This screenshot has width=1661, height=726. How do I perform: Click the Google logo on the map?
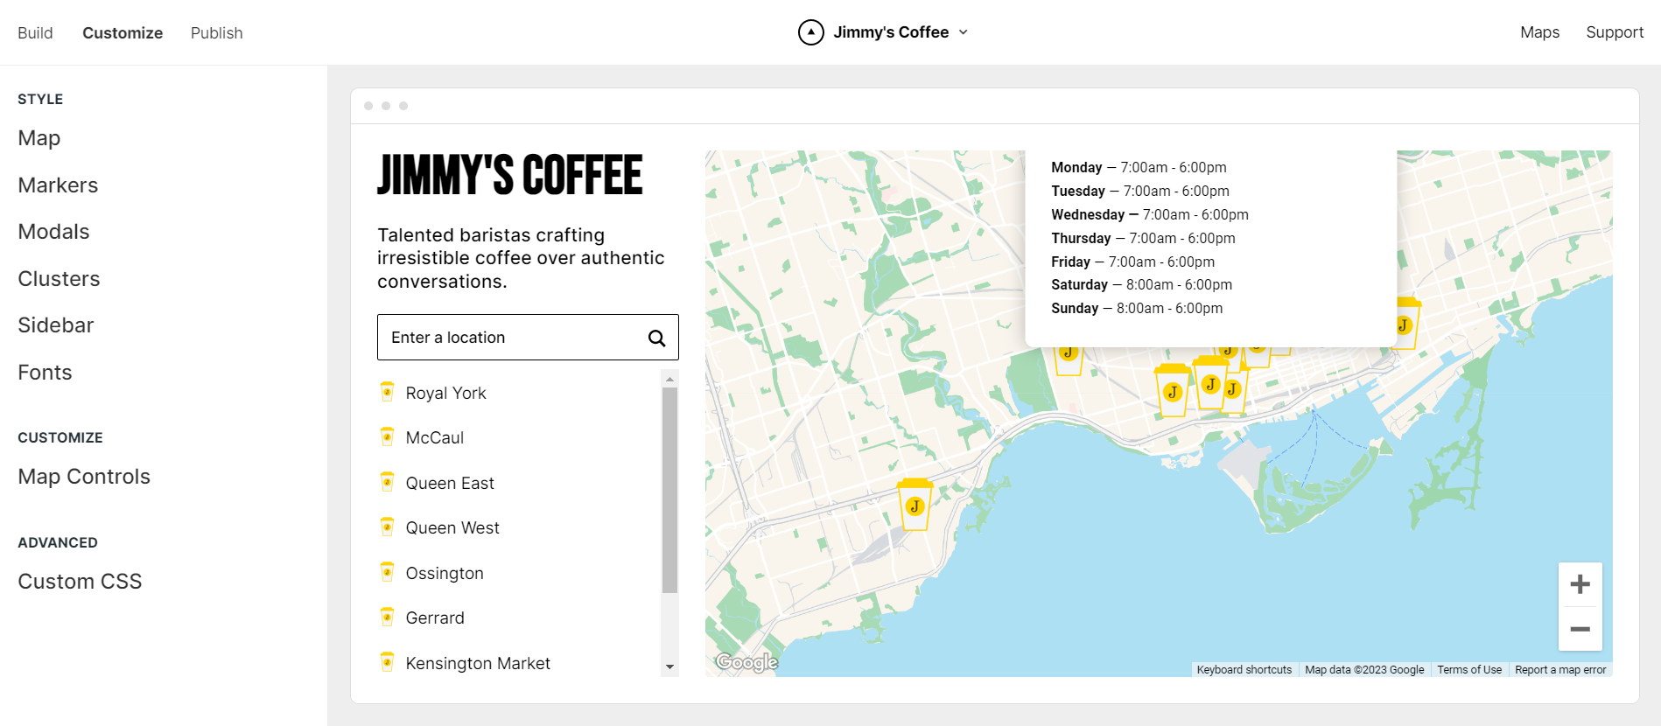tap(746, 662)
